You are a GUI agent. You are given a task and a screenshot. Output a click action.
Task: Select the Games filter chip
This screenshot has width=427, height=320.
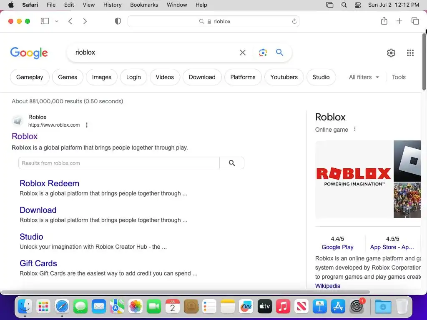[x=68, y=77]
